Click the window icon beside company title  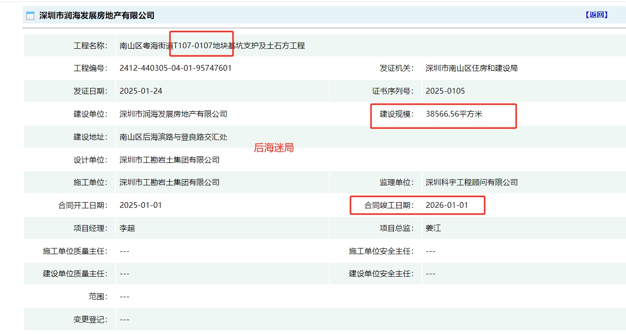tap(30, 16)
